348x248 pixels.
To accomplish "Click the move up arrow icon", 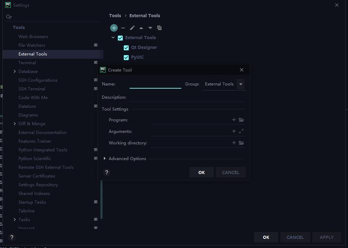I will (141, 28).
